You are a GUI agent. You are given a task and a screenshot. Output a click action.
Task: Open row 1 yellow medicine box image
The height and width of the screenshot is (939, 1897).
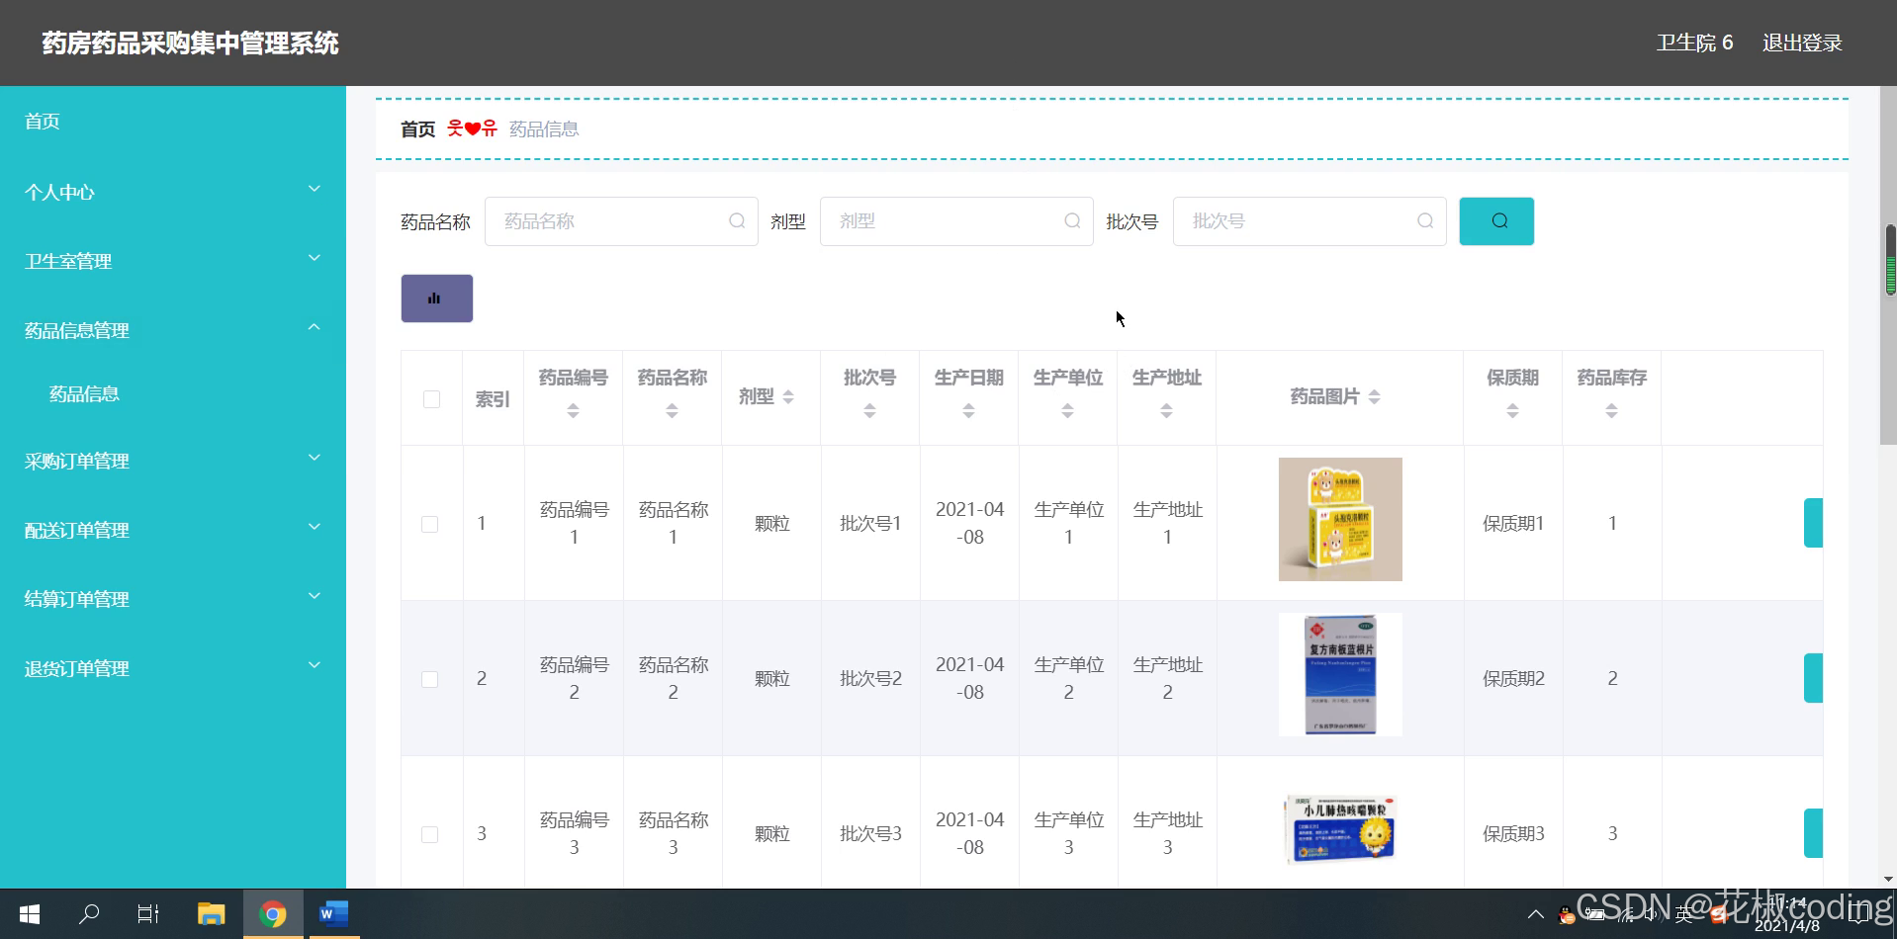coord(1340,519)
